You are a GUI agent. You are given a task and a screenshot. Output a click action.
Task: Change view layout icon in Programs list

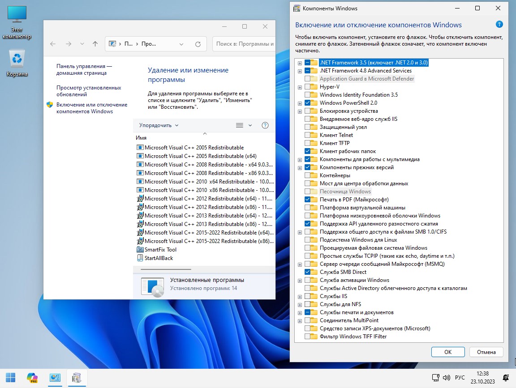(x=240, y=125)
